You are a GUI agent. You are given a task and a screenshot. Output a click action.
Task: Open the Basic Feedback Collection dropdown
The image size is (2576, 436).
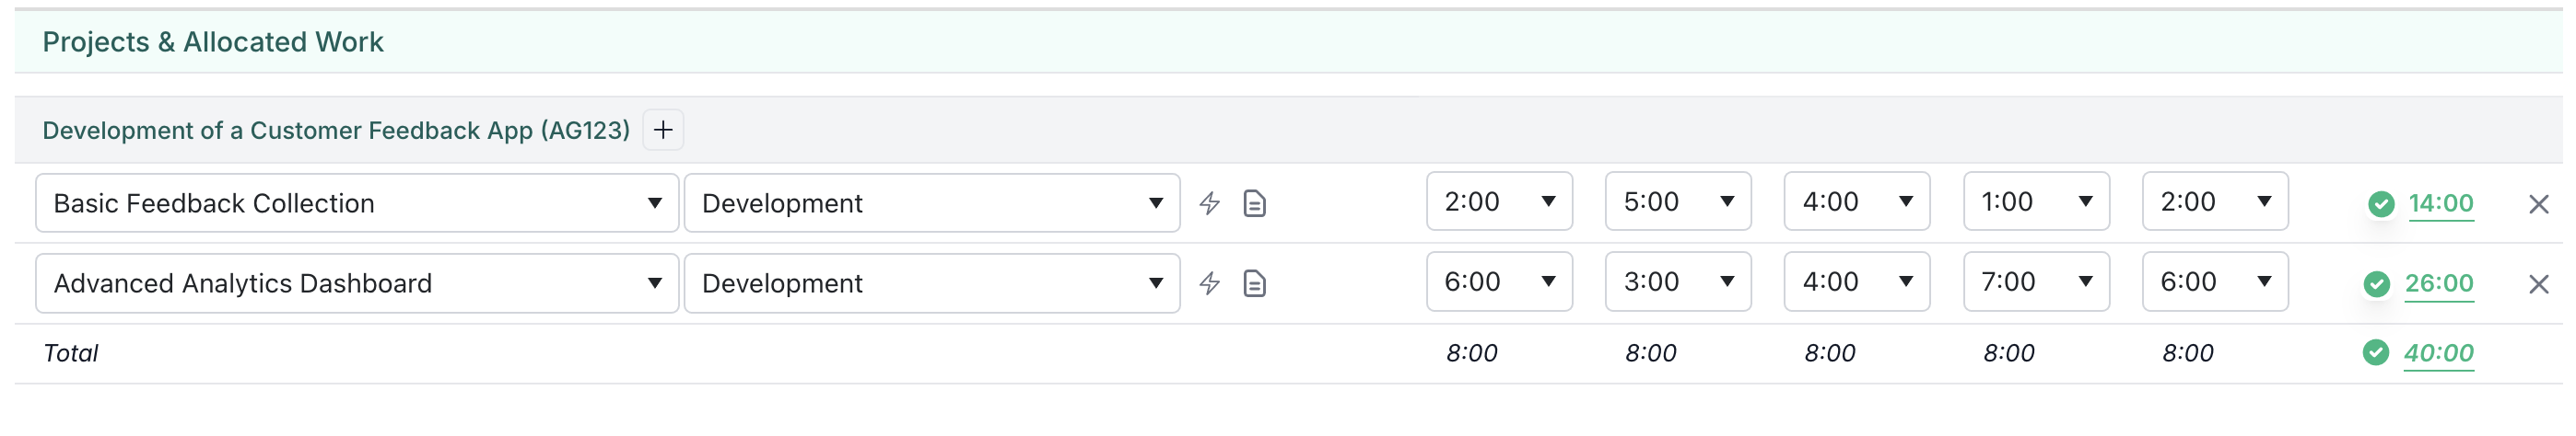tap(357, 202)
